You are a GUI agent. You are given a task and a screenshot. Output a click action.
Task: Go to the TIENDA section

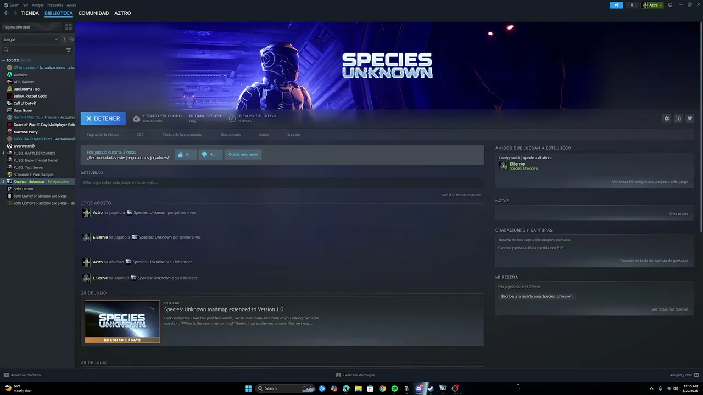30,13
